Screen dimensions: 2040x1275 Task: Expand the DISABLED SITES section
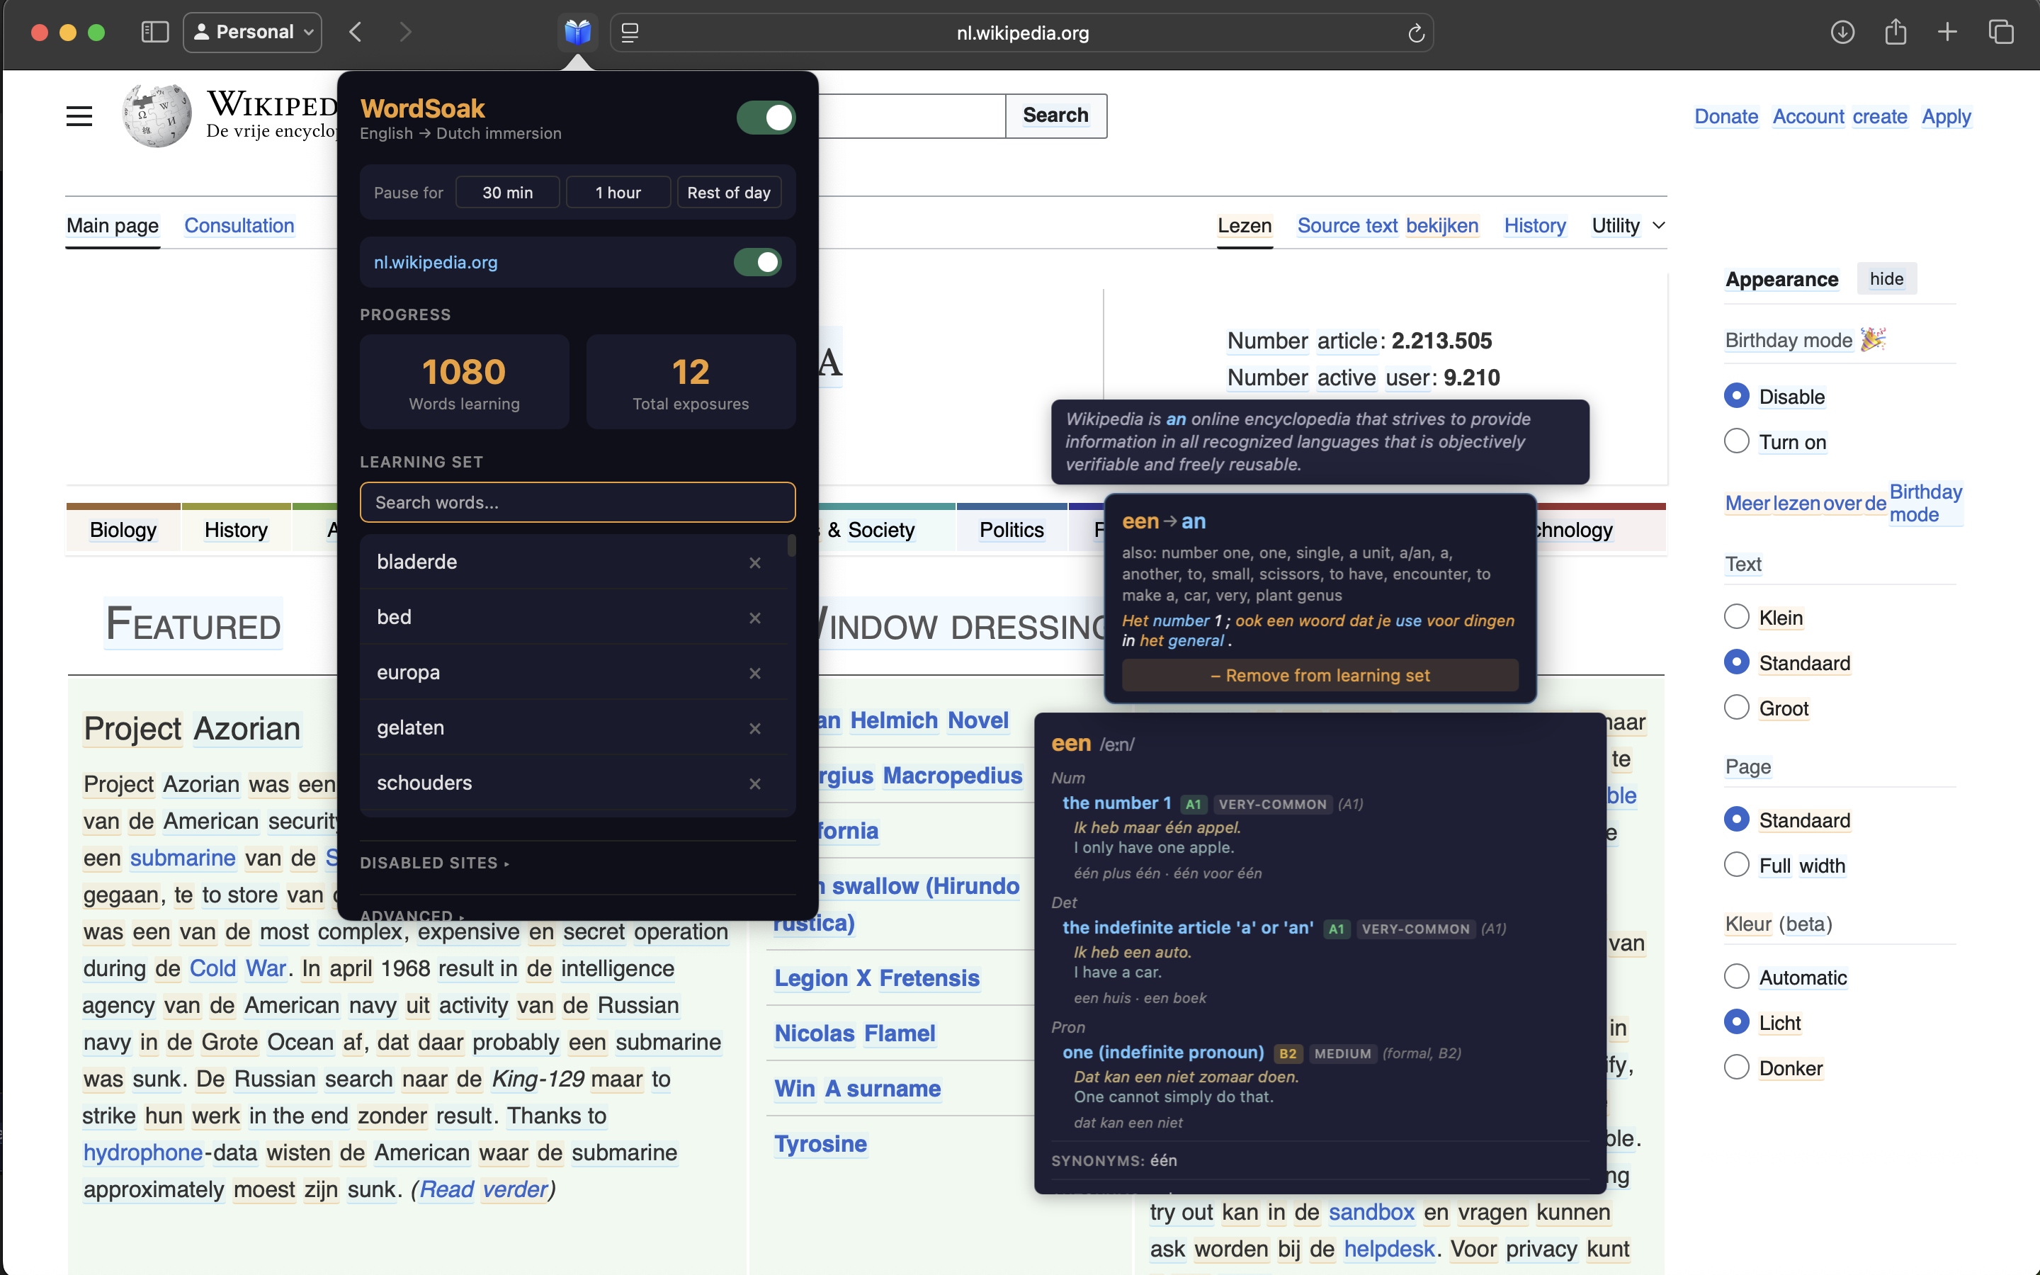click(434, 863)
